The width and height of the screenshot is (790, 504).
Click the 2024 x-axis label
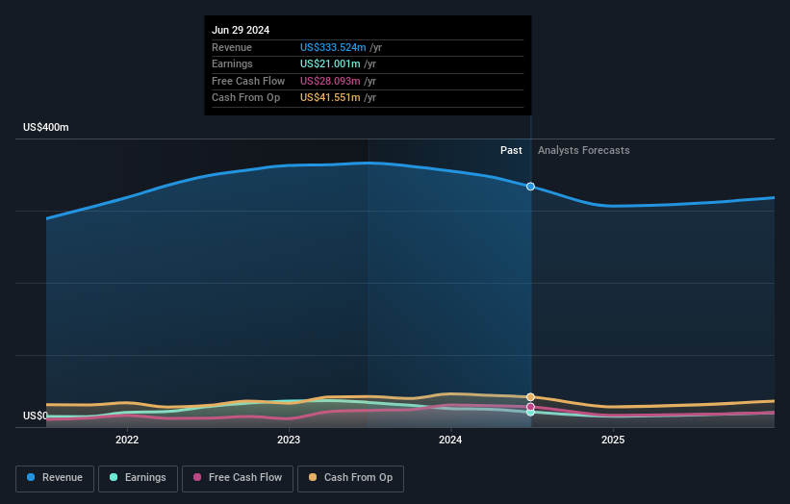450,441
